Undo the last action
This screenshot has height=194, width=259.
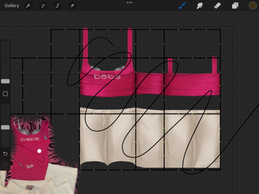point(5,153)
